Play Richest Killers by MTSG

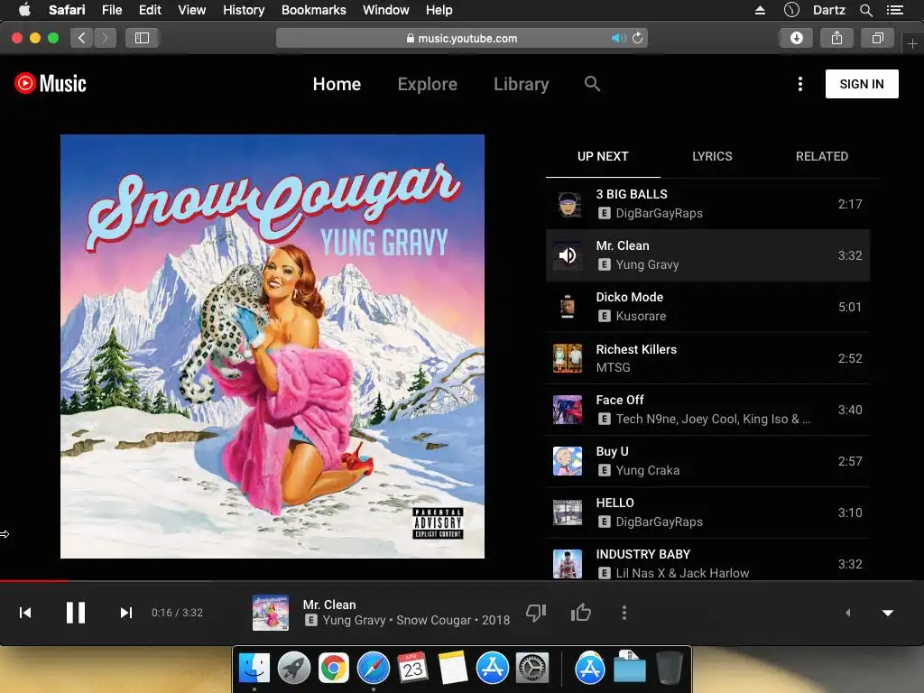click(707, 358)
